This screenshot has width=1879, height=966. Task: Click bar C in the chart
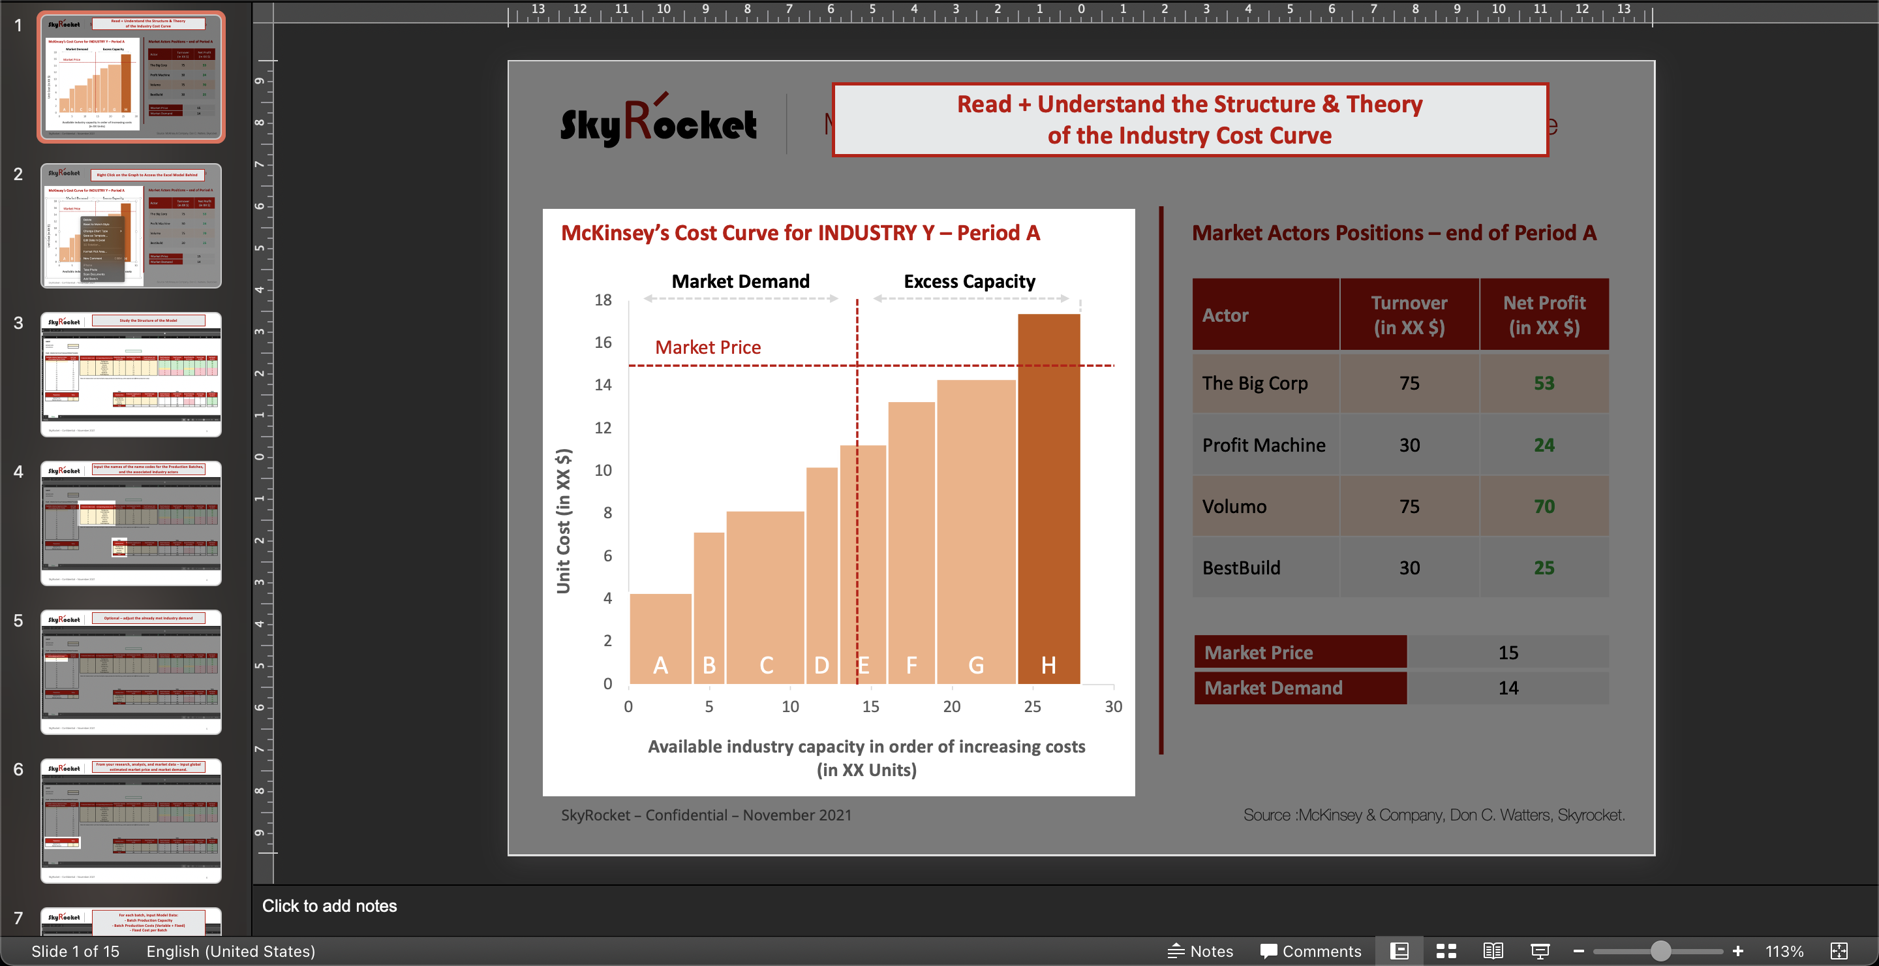tap(765, 597)
